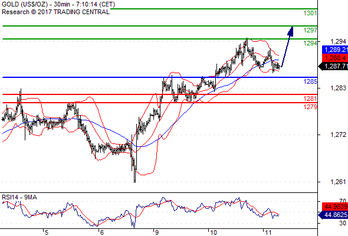
Task: Click the red 1281 support level label
Action: pyautogui.click(x=310, y=99)
